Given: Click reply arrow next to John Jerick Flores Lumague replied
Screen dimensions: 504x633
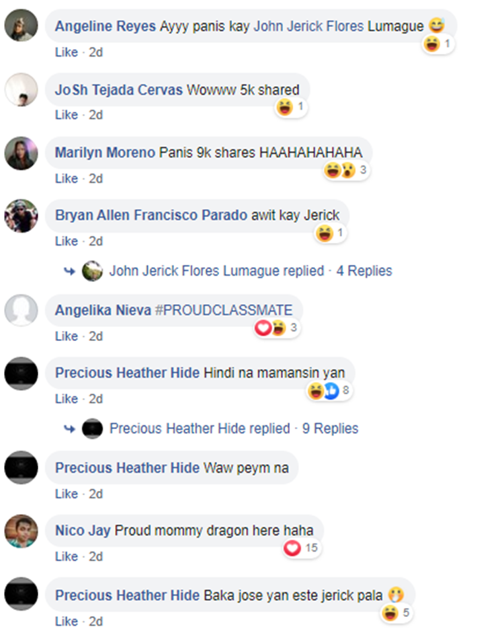Looking at the screenshot, I should point(70,271).
